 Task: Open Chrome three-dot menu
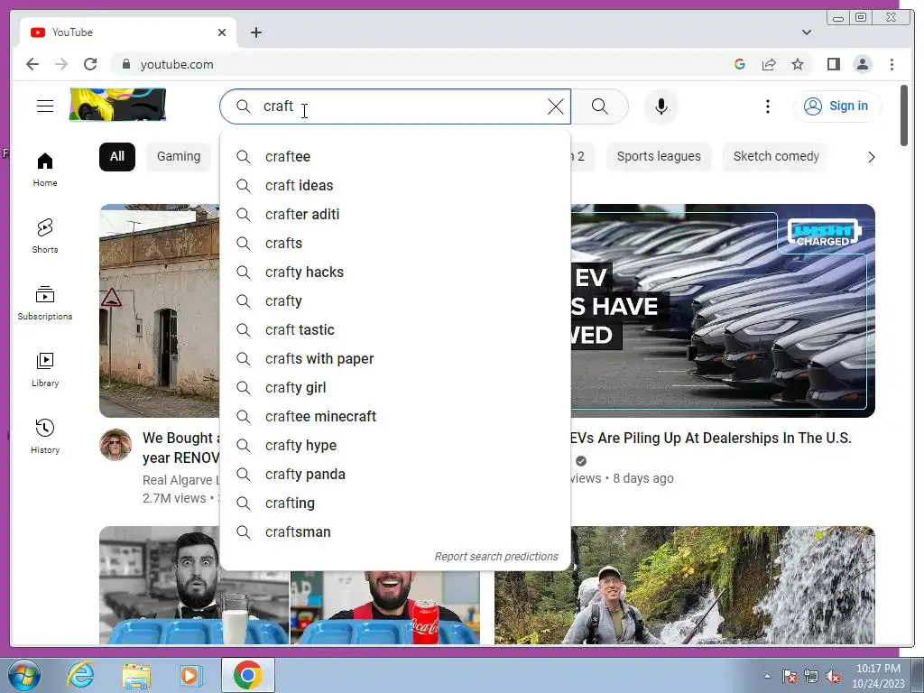point(892,64)
